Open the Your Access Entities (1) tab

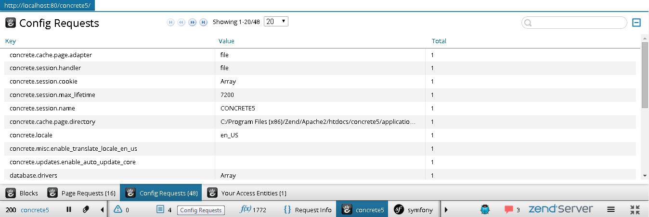click(x=247, y=193)
